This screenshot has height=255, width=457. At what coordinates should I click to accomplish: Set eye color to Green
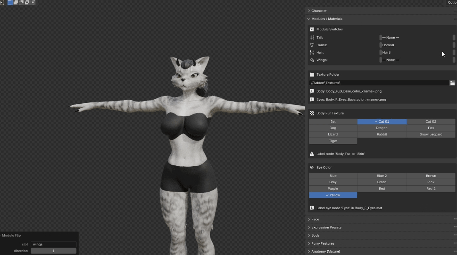tap(382, 182)
